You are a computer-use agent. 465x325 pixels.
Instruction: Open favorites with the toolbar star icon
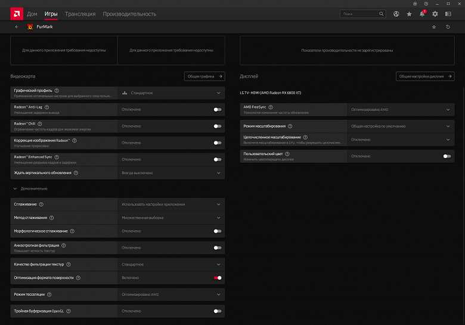tap(409, 14)
